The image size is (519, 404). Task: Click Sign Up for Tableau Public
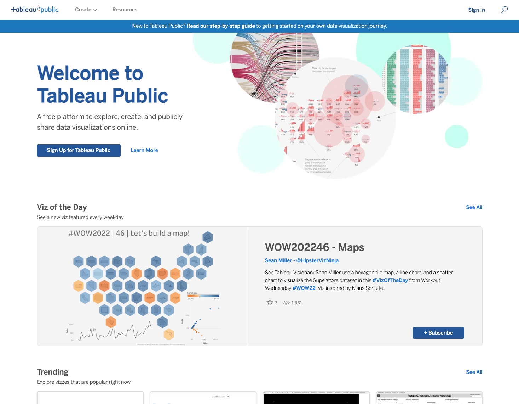click(79, 150)
